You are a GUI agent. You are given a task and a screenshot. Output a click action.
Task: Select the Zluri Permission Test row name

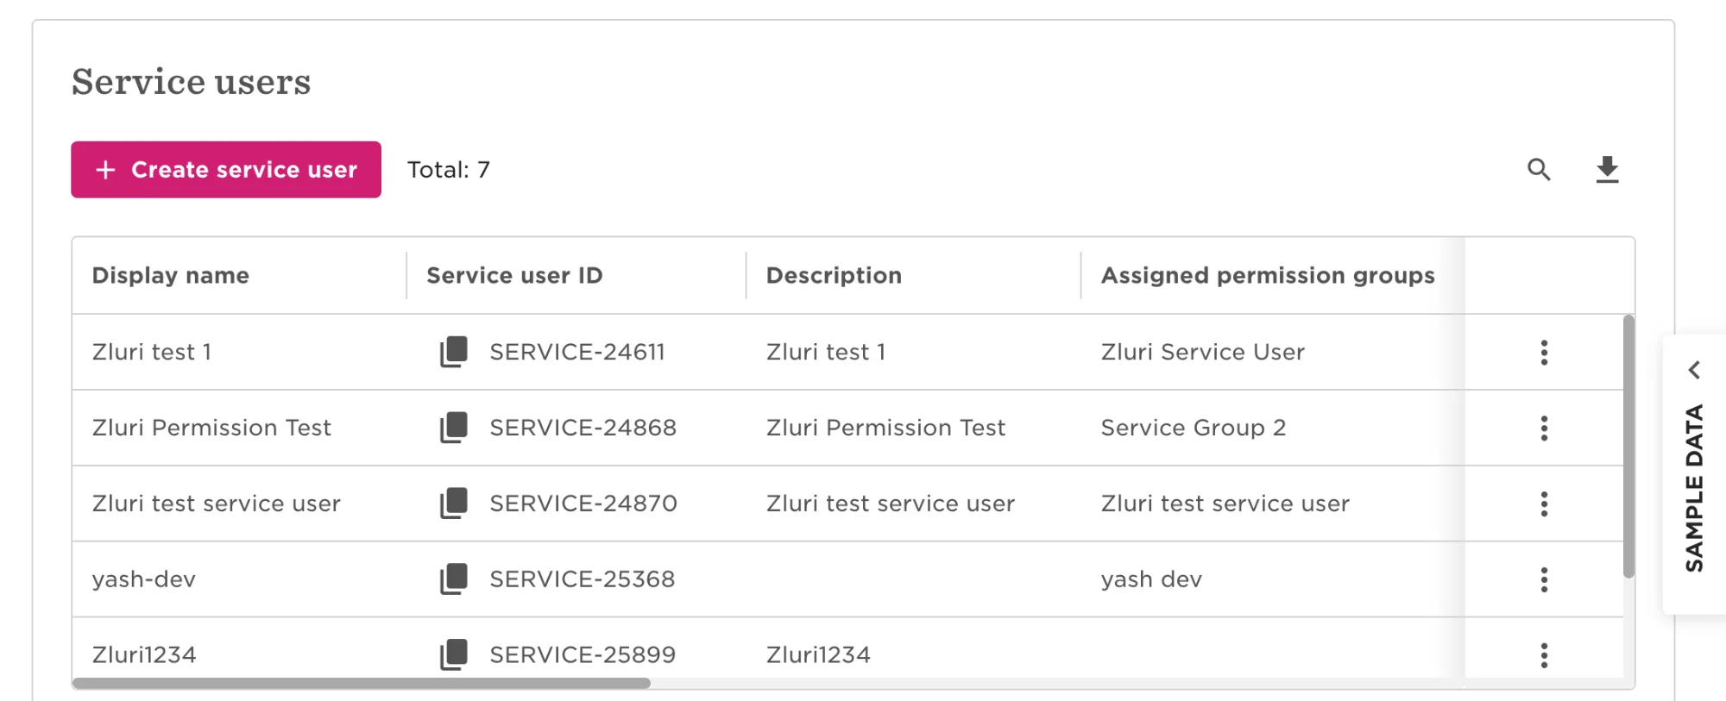tap(211, 428)
